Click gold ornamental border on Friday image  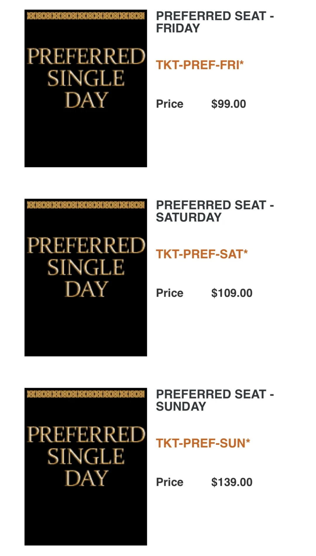point(86,16)
